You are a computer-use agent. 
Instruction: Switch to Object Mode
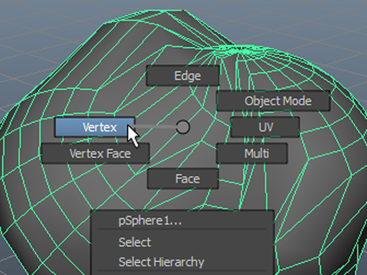pos(274,101)
